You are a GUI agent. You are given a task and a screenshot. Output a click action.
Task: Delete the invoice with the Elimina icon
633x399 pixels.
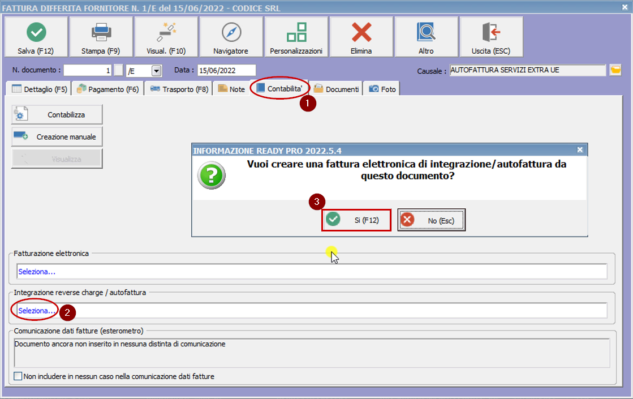(x=361, y=35)
